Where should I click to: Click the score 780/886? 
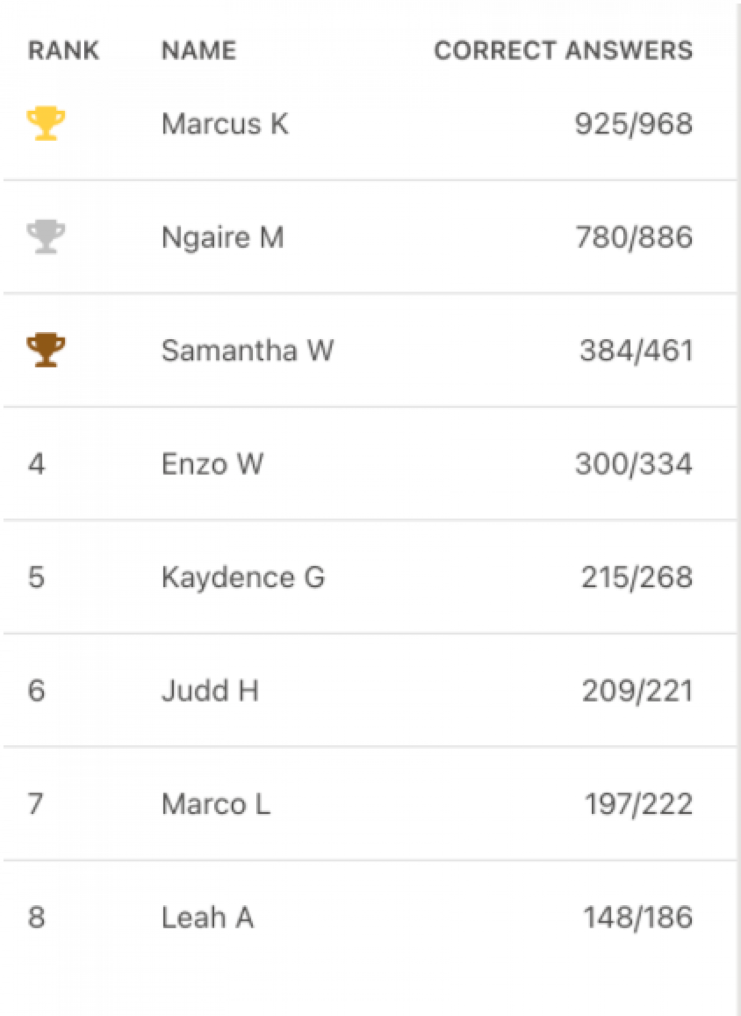pos(633,237)
